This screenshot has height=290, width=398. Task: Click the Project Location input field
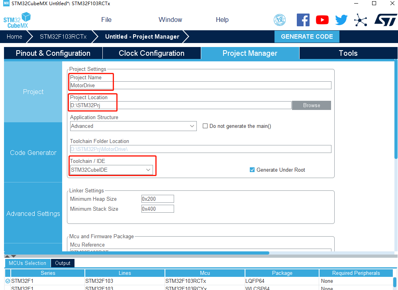(x=181, y=105)
